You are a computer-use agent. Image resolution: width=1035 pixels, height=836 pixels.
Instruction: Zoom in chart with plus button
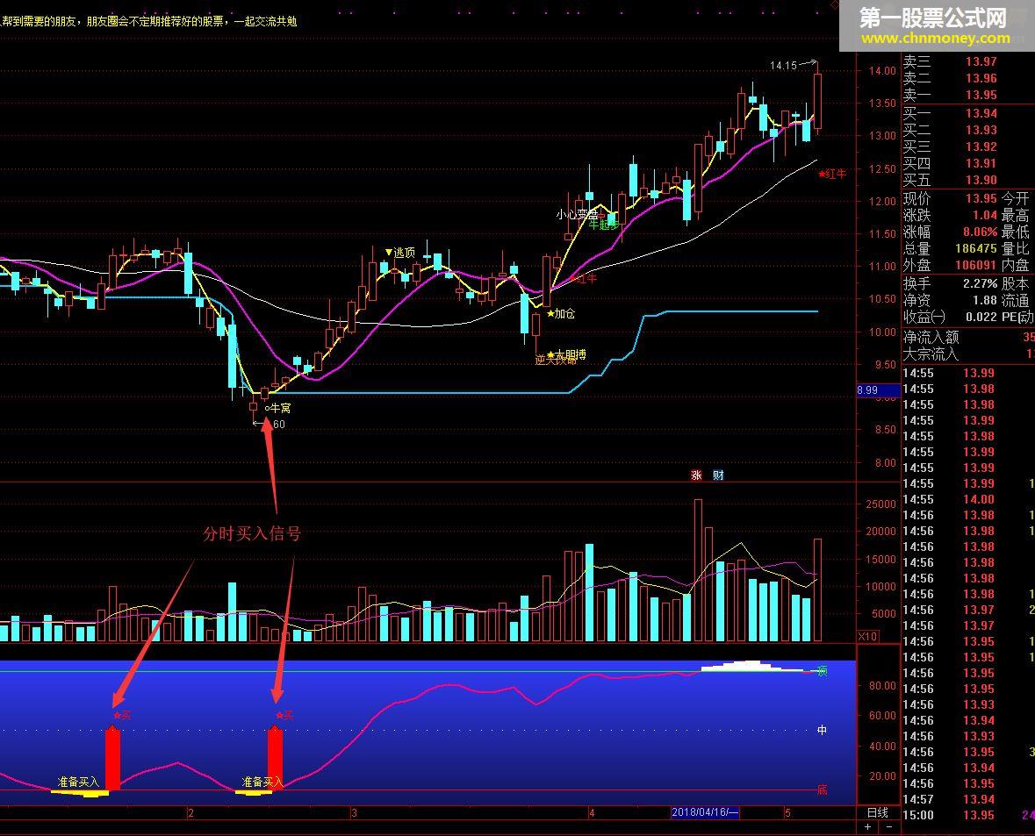(x=867, y=826)
